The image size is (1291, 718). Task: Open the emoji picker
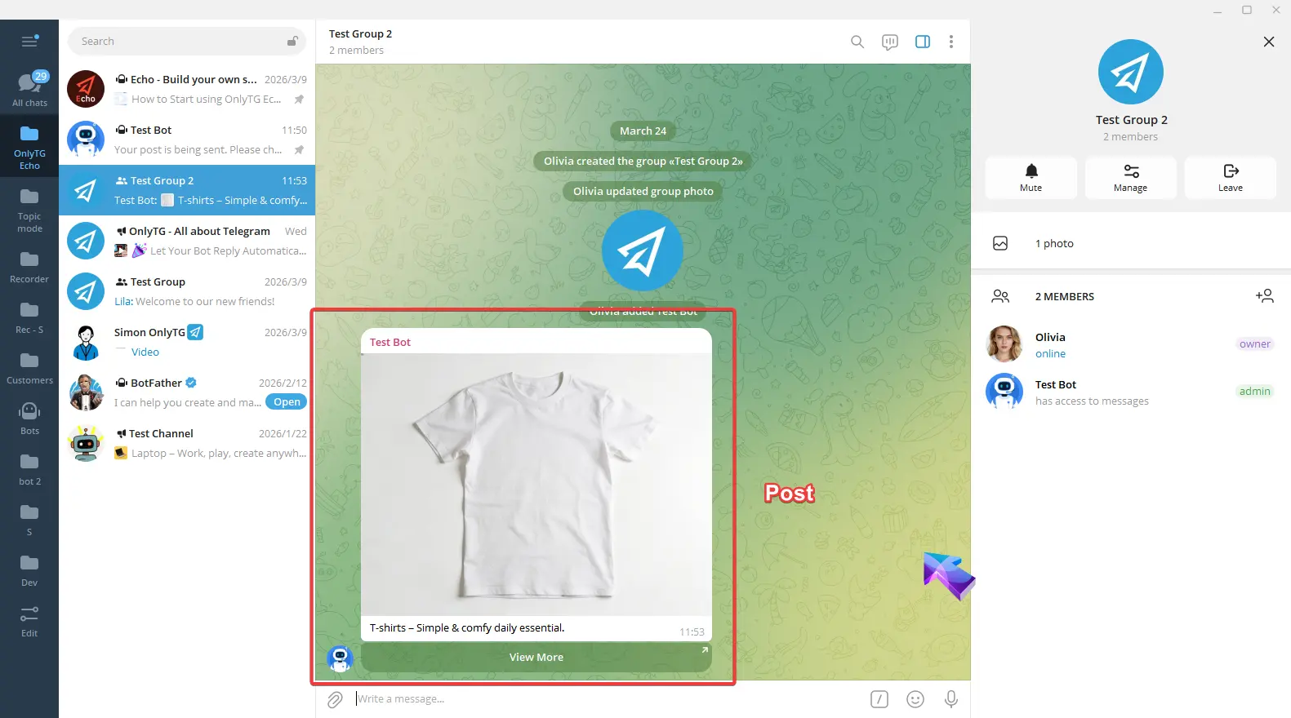click(915, 699)
